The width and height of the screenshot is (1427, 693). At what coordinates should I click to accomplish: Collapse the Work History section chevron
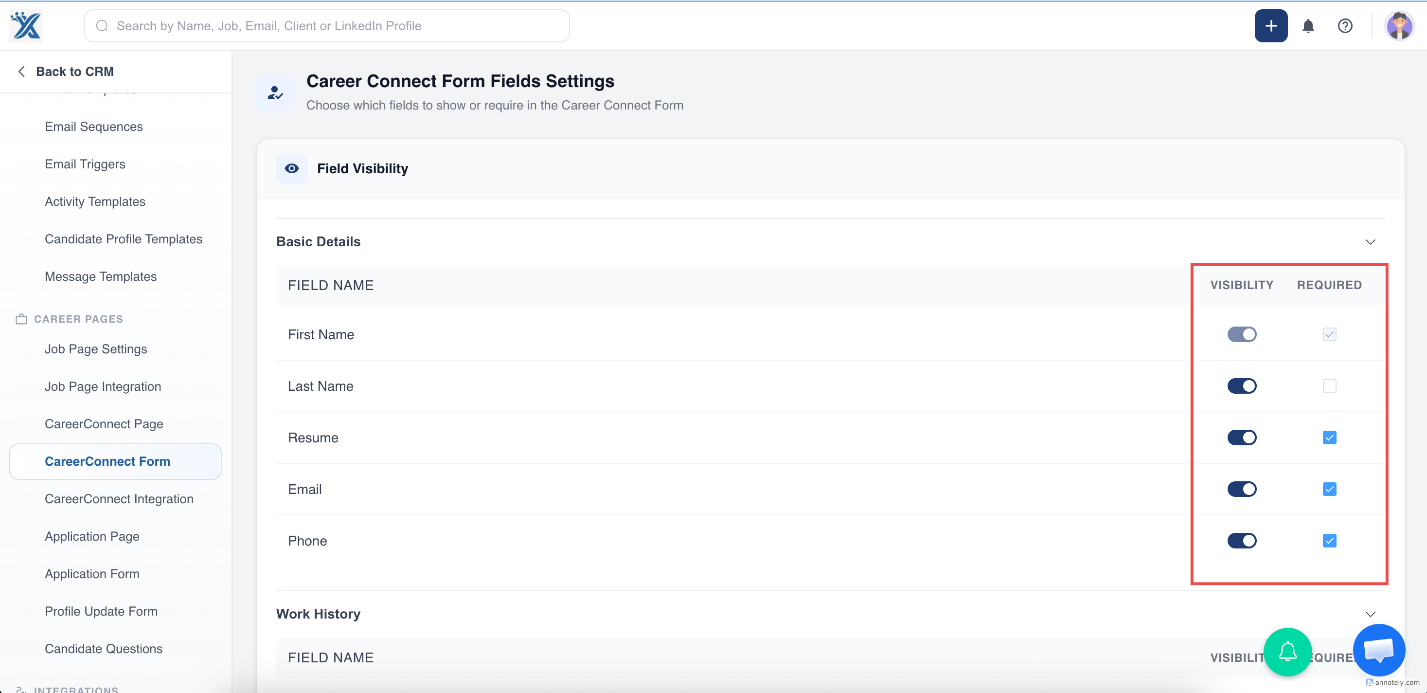pyautogui.click(x=1370, y=614)
